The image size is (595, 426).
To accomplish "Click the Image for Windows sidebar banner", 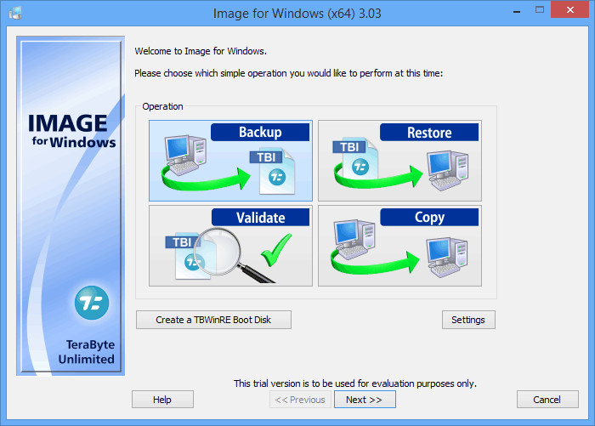I will (x=71, y=206).
